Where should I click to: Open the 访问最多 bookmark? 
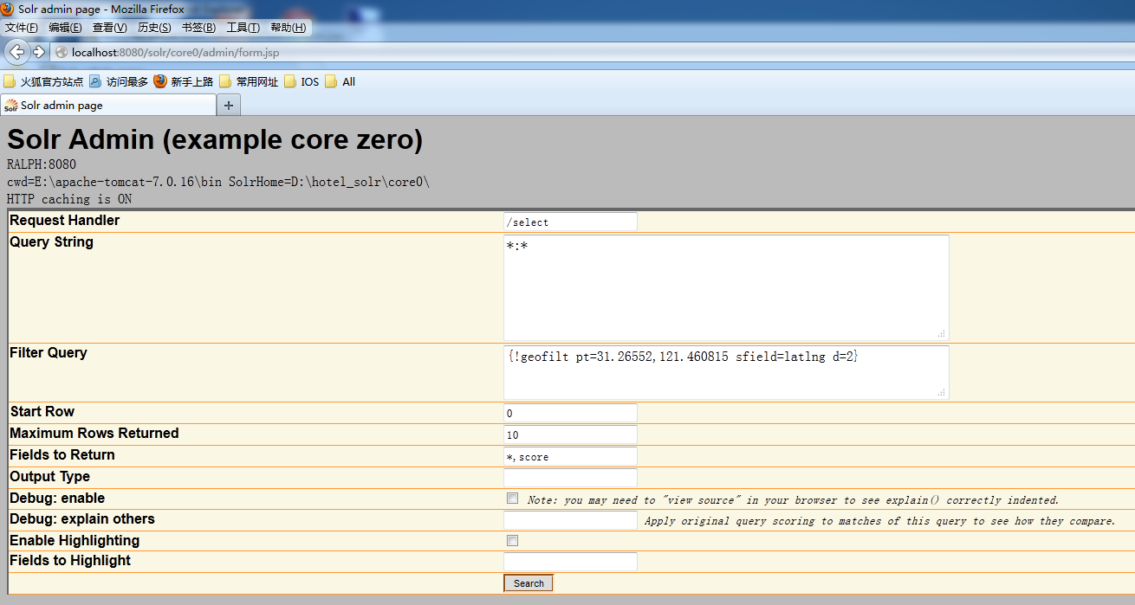click(119, 82)
